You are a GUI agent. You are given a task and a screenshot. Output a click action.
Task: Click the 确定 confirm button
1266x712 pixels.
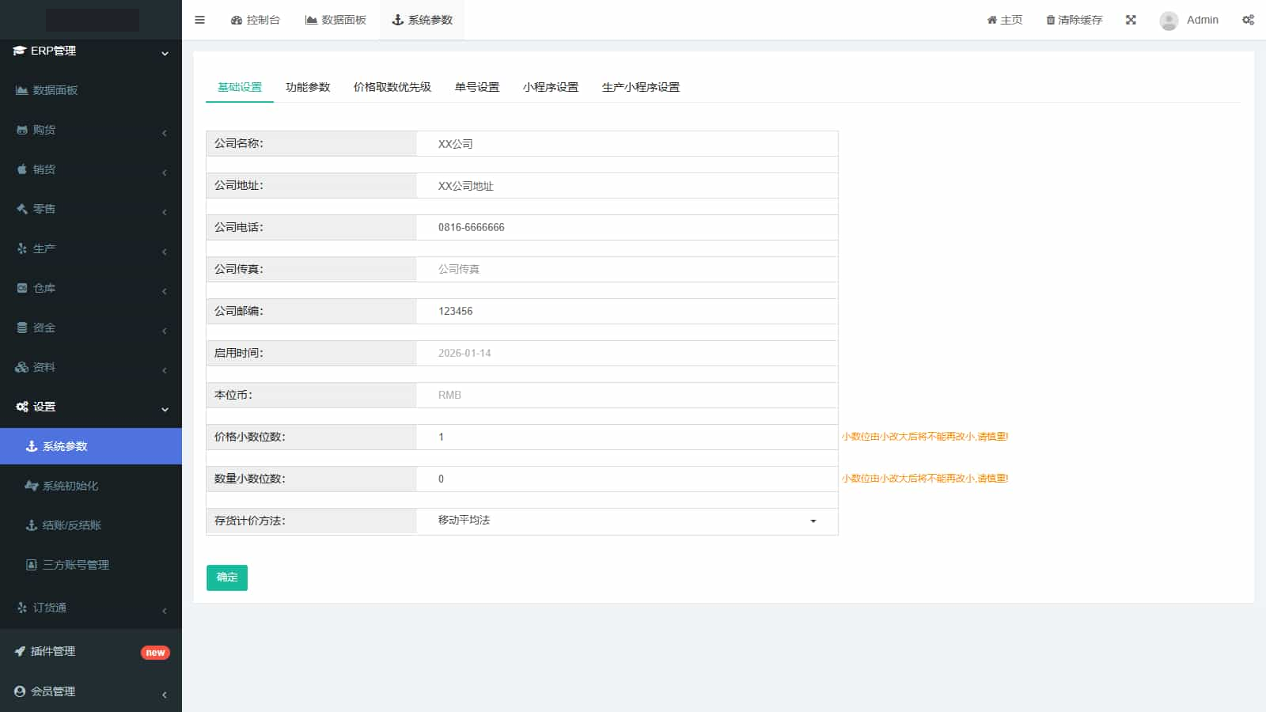coord(227,578)
